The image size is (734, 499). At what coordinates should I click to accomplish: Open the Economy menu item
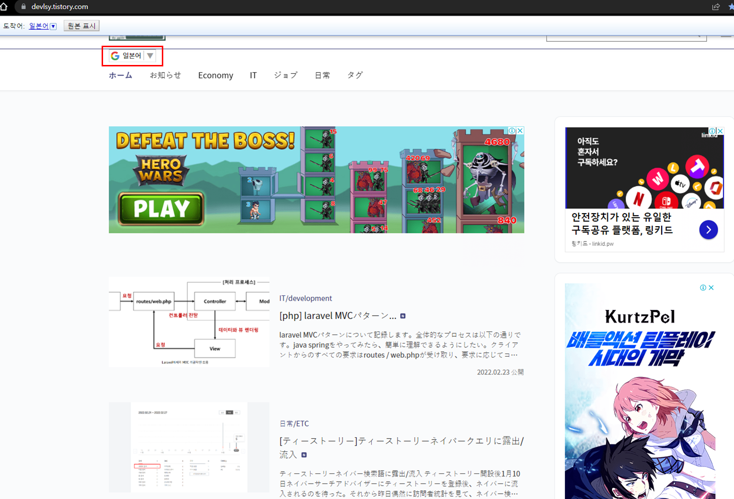[215, 75]
